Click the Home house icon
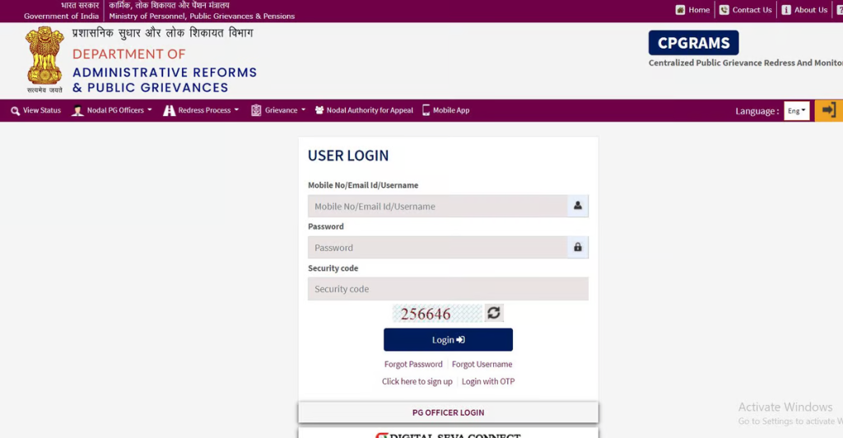843x438 pixels. [680, 10]
